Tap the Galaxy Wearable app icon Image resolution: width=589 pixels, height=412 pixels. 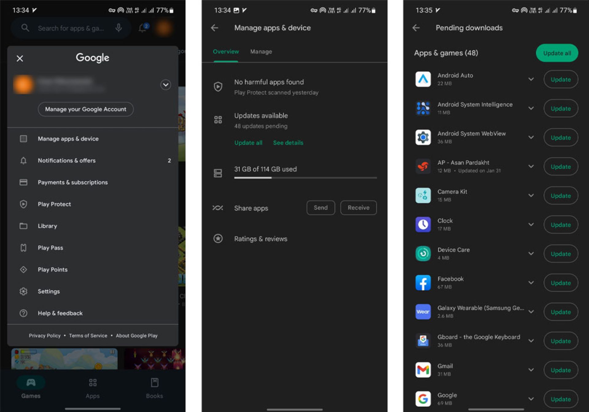tap(423, 312)
